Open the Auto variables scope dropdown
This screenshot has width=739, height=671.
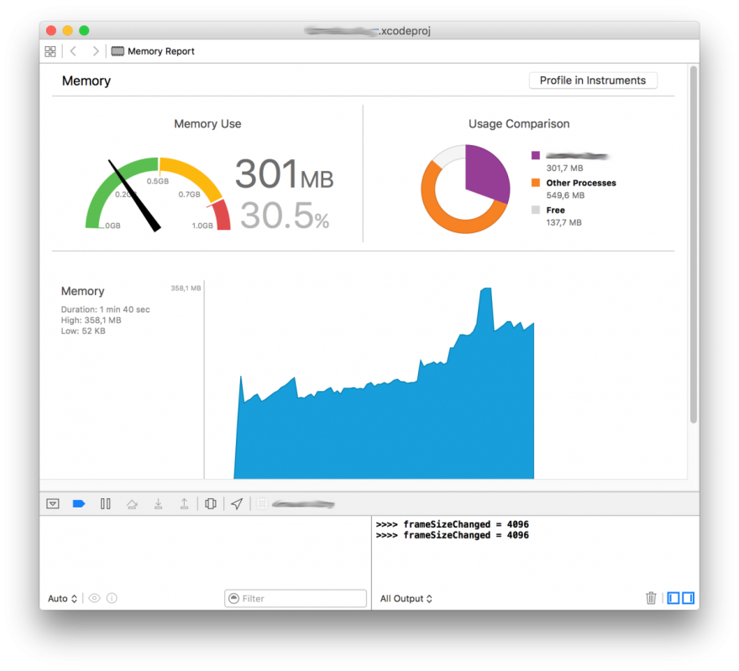(x=62, y=599)
